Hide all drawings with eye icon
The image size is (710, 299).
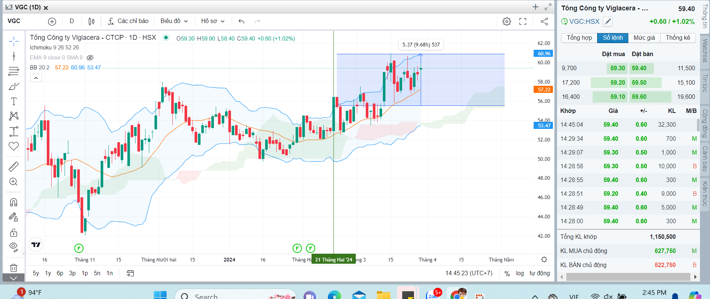[14, 247]
